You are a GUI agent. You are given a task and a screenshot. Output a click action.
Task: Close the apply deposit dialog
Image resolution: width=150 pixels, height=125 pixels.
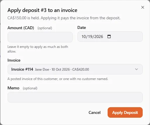(x=143, y=7)
